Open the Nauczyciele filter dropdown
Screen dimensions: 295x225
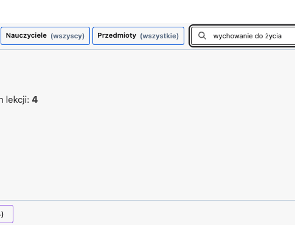[x=45, y=36]
